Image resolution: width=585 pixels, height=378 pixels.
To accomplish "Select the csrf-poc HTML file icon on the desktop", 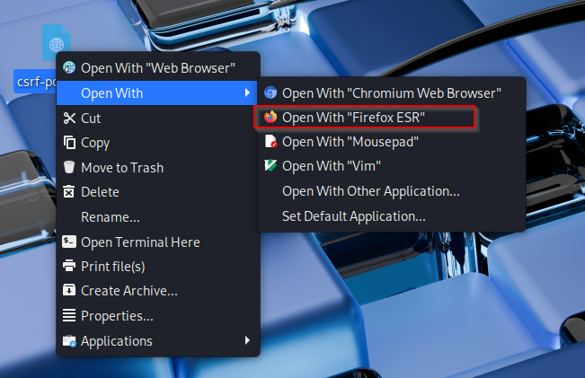I will pyautogui.click(x=57, y=43).
